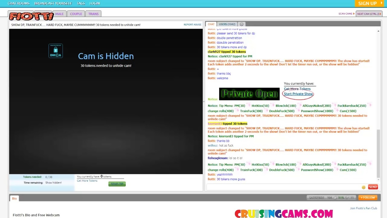
Task: Switch to the CHAT tab
Action: (x=211, y=24)
